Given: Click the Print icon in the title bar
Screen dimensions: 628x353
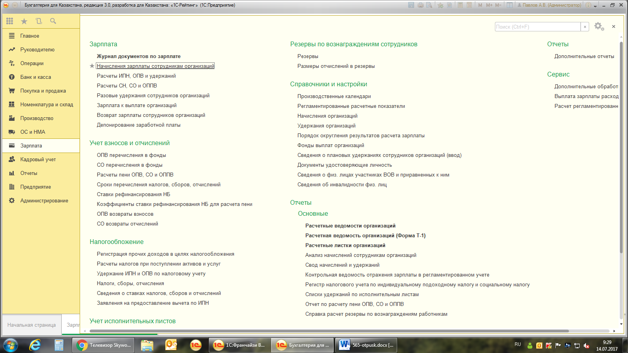Looking at the screenshot, I should point(420,5).
